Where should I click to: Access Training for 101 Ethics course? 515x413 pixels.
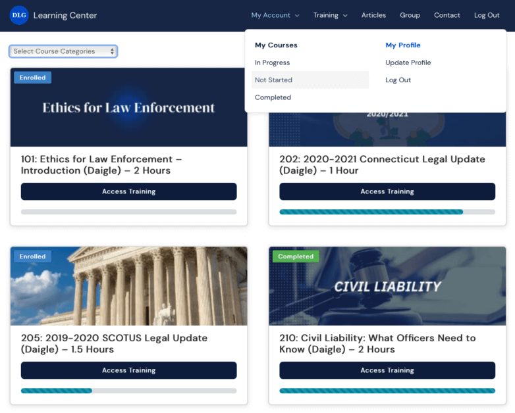pyautogui.click(x=128, y=191)
